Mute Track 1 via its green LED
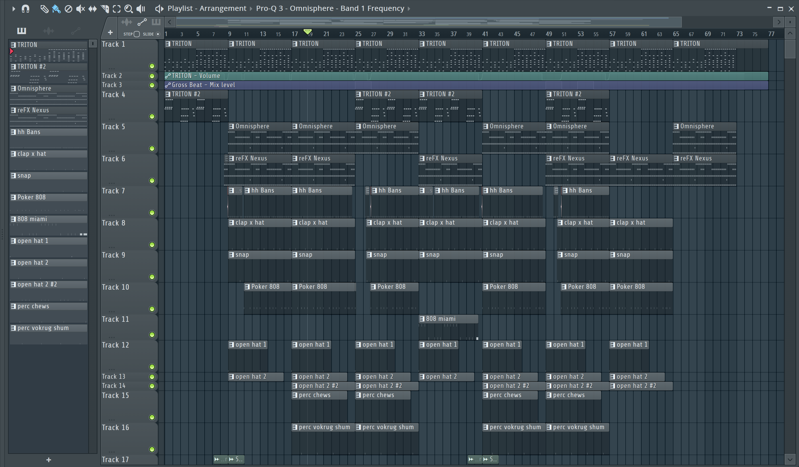The image size is (799, 467). 152,66
